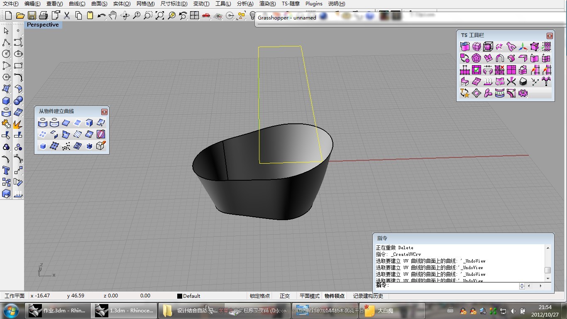Select the Rotate View tool
Viewport: 567px width, 319px height.
tap(125, 16)
